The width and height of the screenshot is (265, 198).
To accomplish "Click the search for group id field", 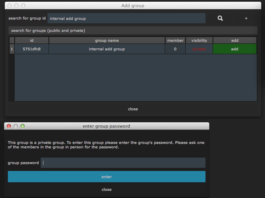I will [126, 18].
